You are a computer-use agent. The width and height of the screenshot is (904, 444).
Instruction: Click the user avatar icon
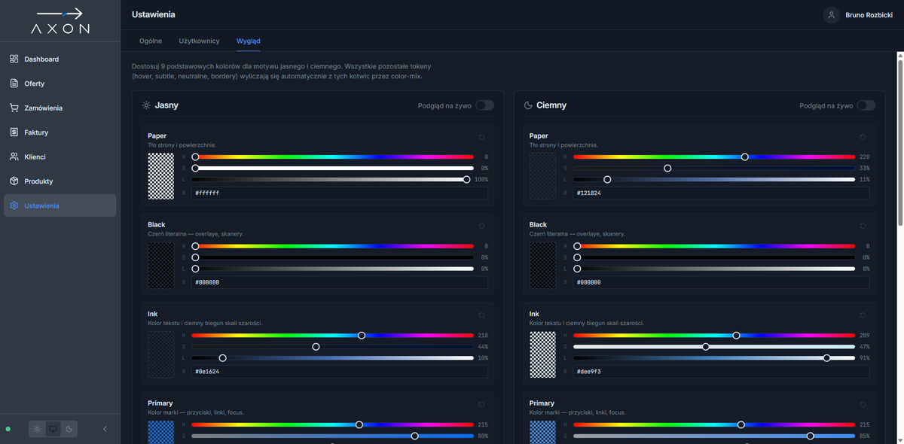point(831,15)
